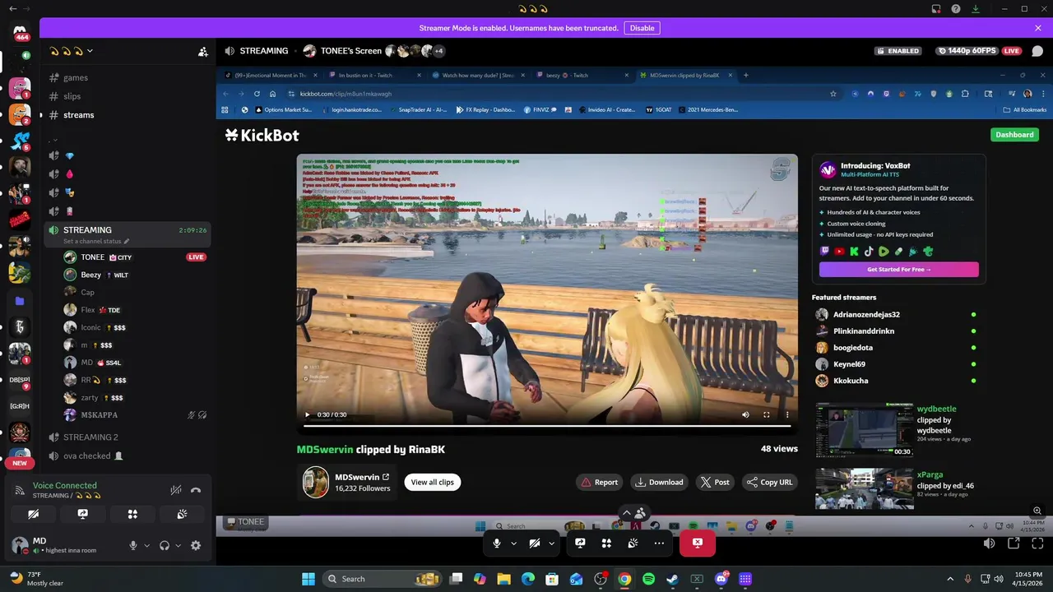Open the wydbeetle clip thumbnail
Screen dimensions: 1053x592
(x=865, y=430)
